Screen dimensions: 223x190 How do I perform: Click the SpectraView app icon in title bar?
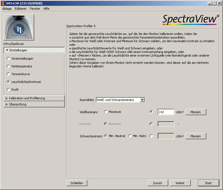point(3,3)
